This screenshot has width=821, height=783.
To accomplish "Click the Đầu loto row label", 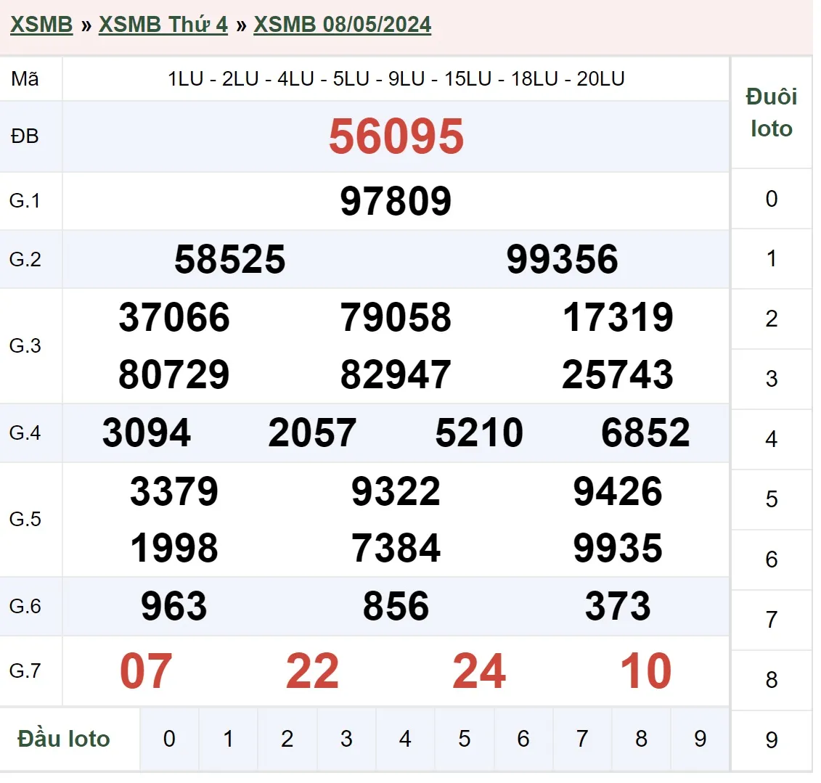I will (64, 739).
